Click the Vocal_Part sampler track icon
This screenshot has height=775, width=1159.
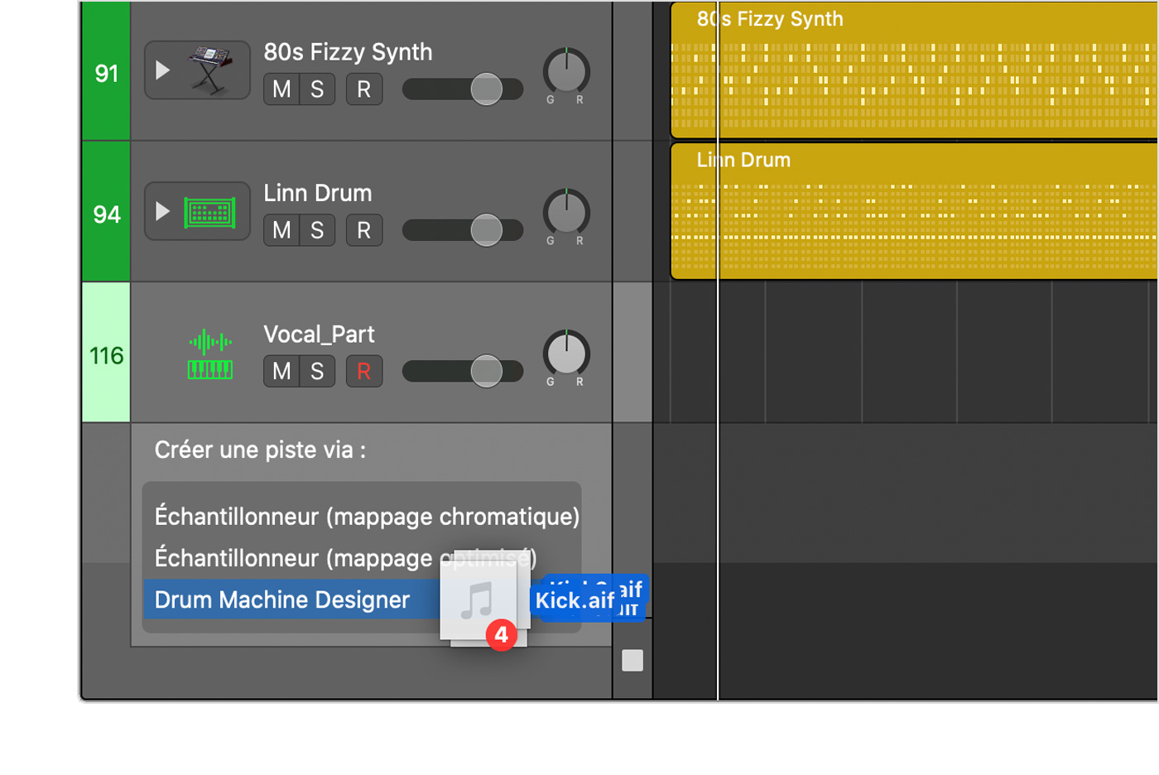point(209,355)
